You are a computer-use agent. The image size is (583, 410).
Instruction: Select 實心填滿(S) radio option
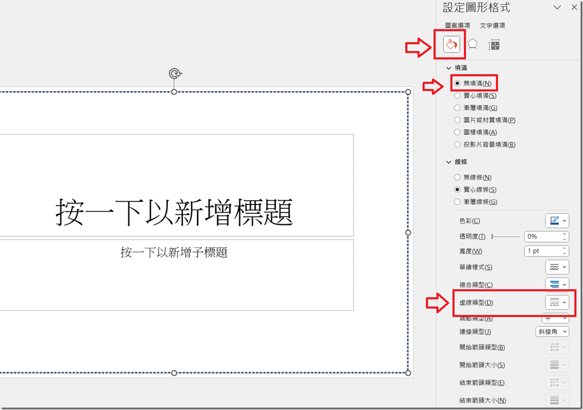click(x=476, y=95)
